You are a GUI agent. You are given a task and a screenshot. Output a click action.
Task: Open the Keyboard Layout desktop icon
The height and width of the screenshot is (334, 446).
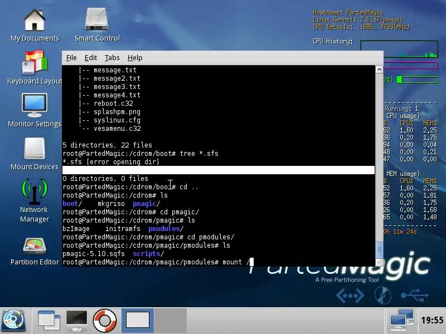point(35,67)
